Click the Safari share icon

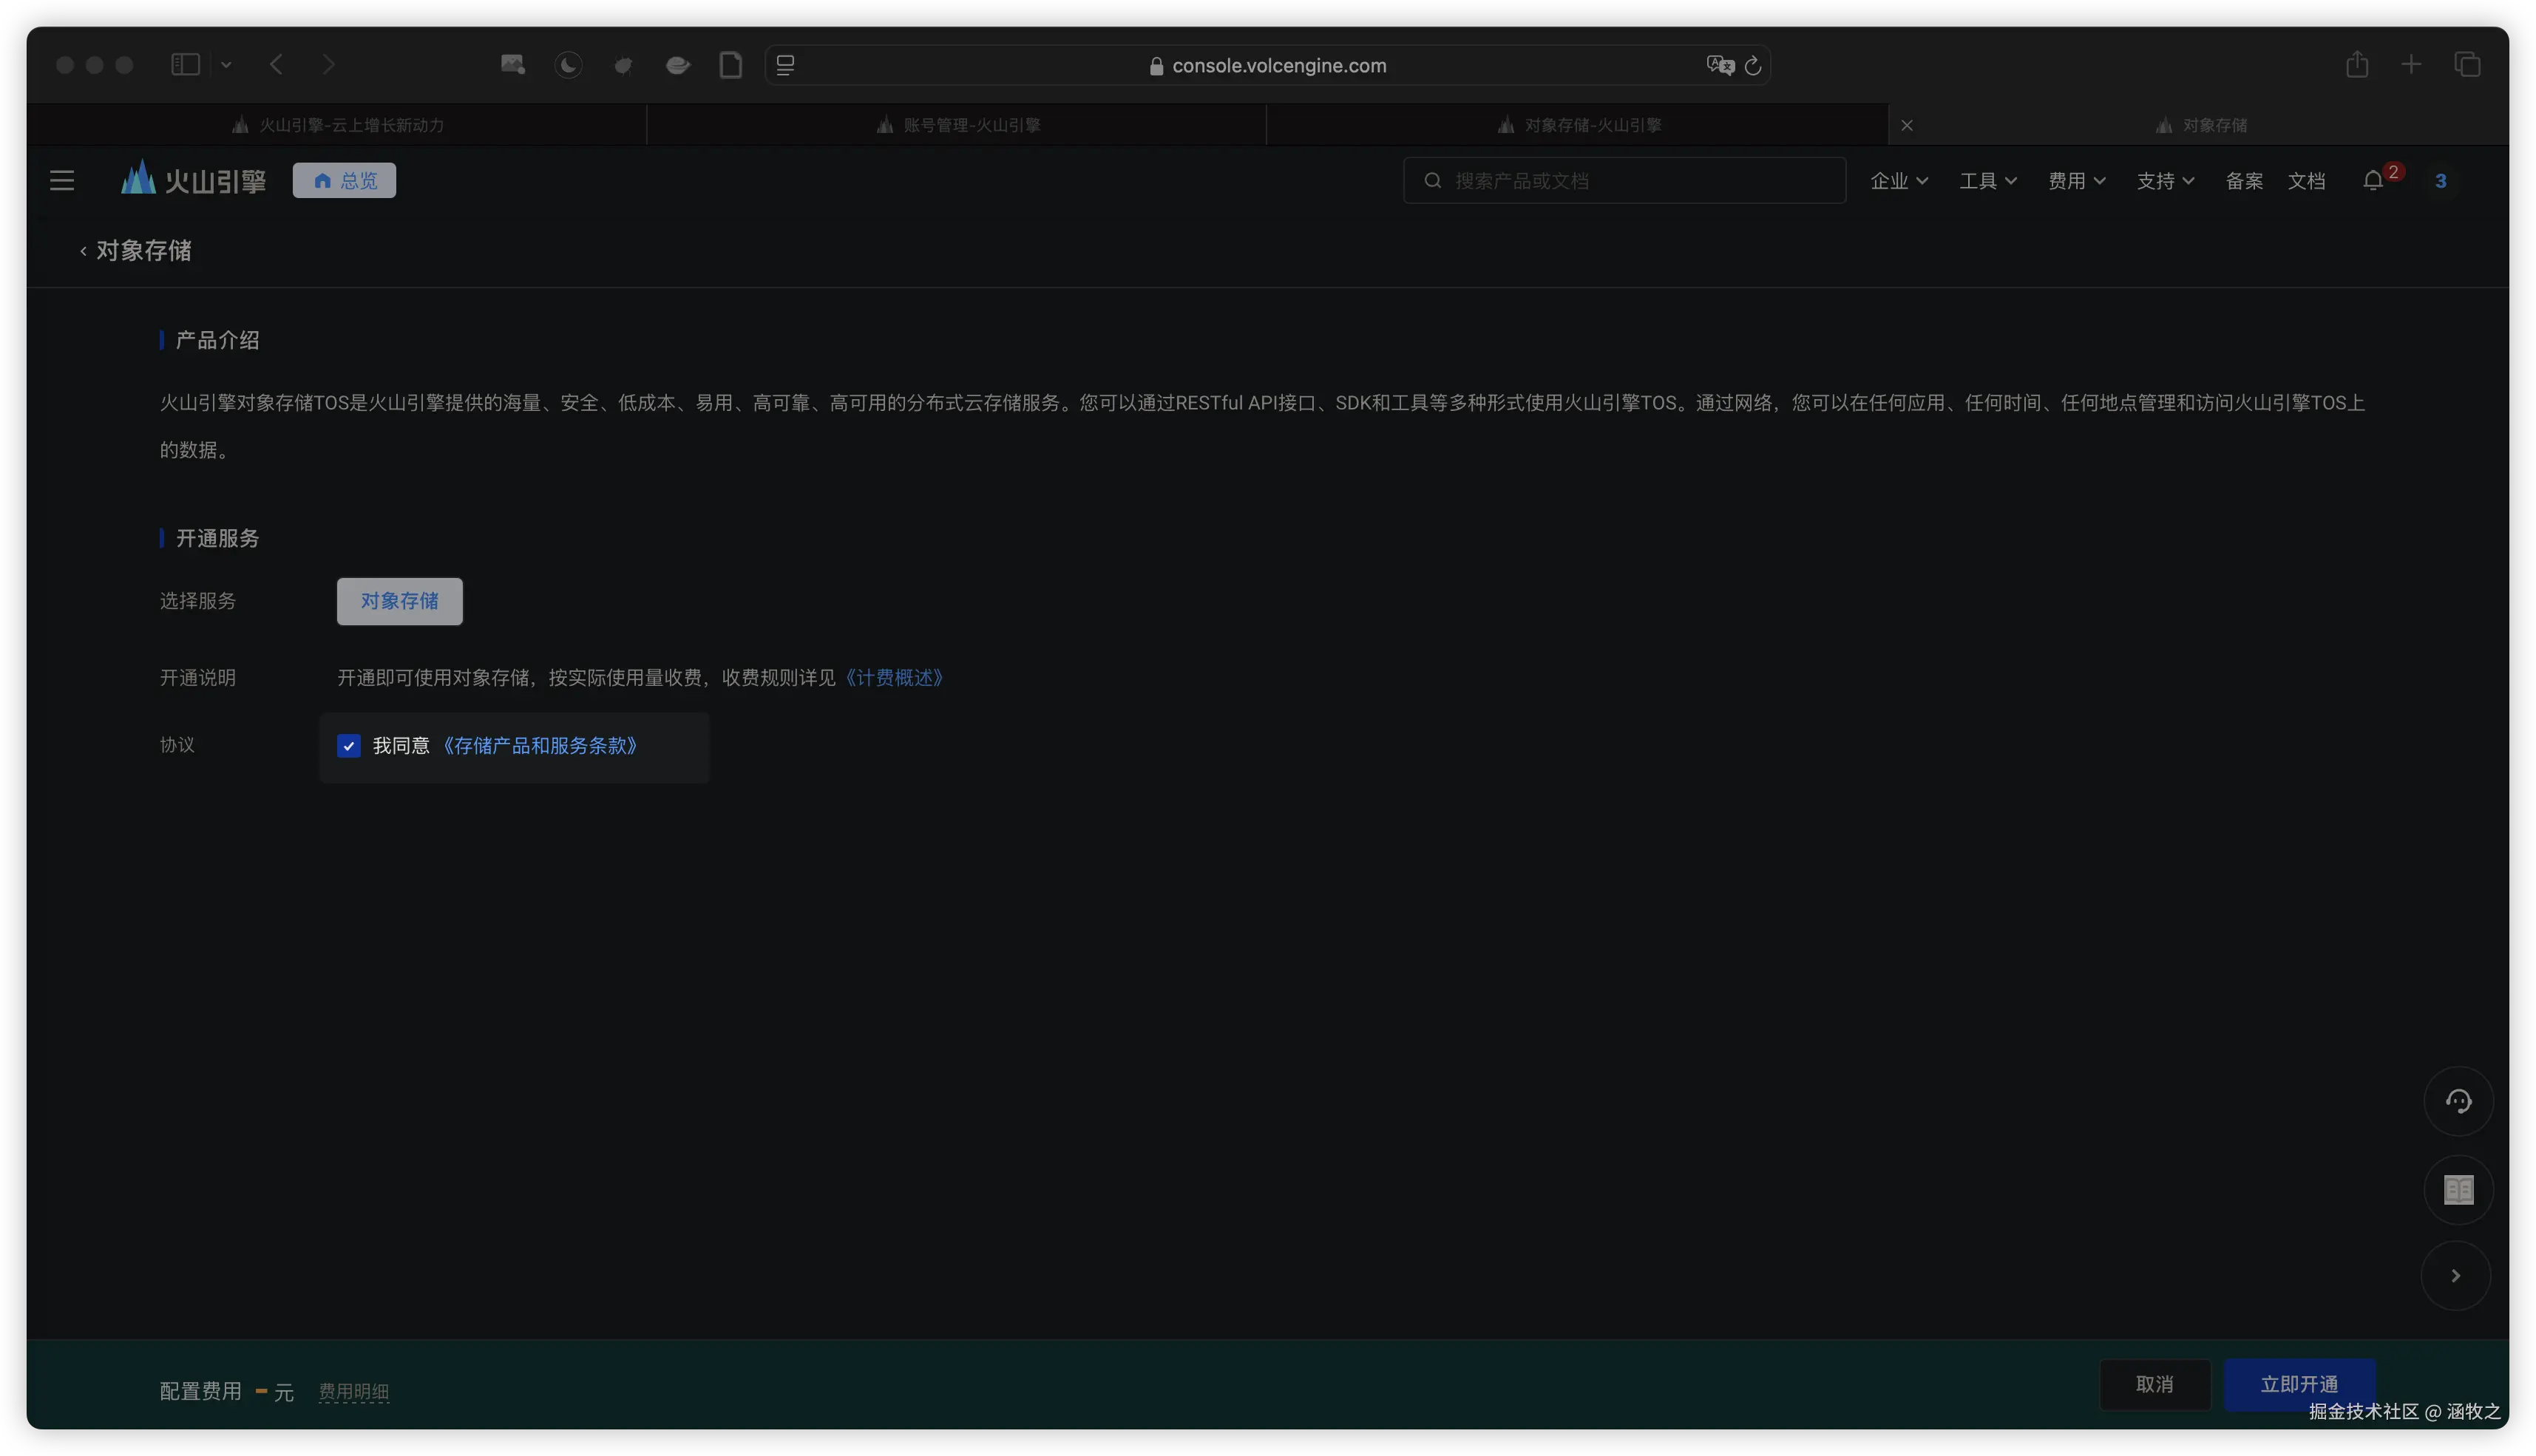pos(2357,65)
